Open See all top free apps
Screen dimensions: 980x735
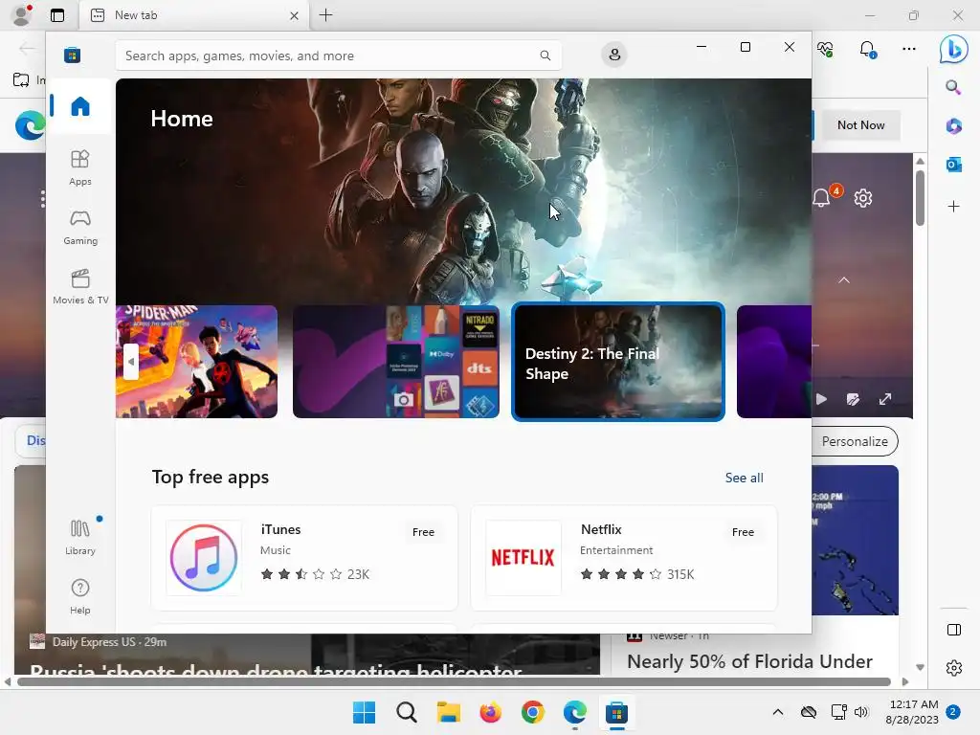coord(744,478)
